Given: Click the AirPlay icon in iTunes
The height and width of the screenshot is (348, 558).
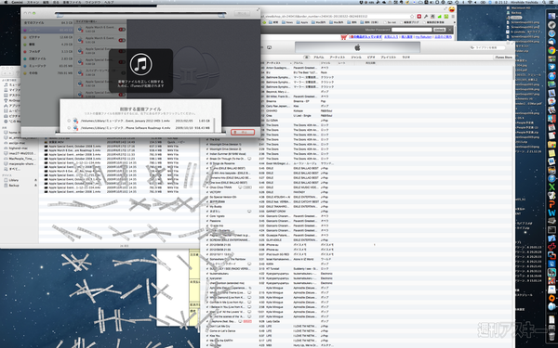Looking at the screenshot, I should (x=270, y=47).
